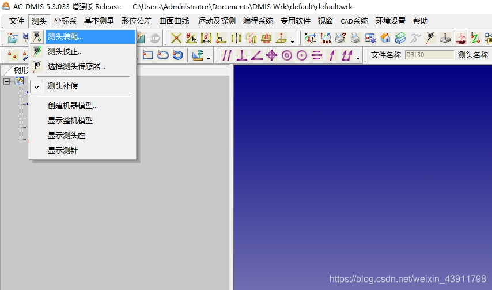Open the 视窗 menu

325,21
